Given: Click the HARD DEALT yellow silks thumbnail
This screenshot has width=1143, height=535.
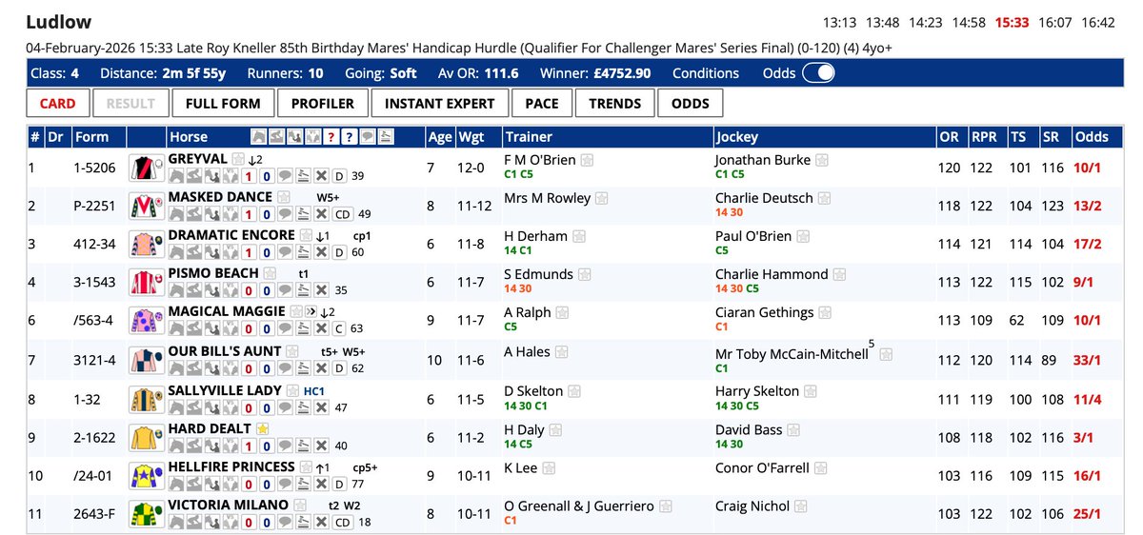Looking at the screenshot, I should tap(146, 437).
